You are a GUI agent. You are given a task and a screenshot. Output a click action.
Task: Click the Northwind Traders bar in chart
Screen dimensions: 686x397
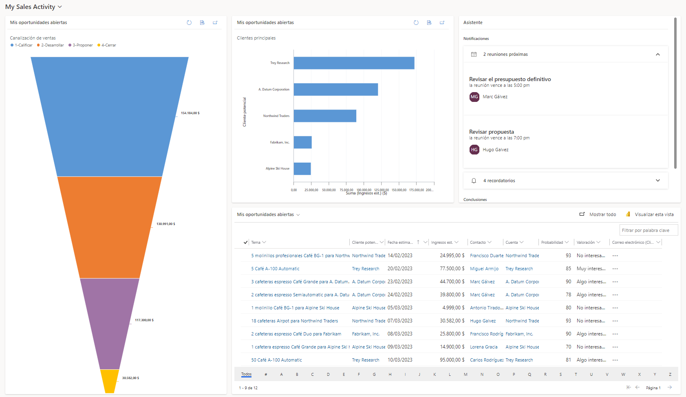pyautogui.click(x=325, y=116)
